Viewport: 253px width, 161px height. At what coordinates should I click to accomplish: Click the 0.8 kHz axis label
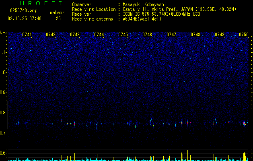[4, 113]
